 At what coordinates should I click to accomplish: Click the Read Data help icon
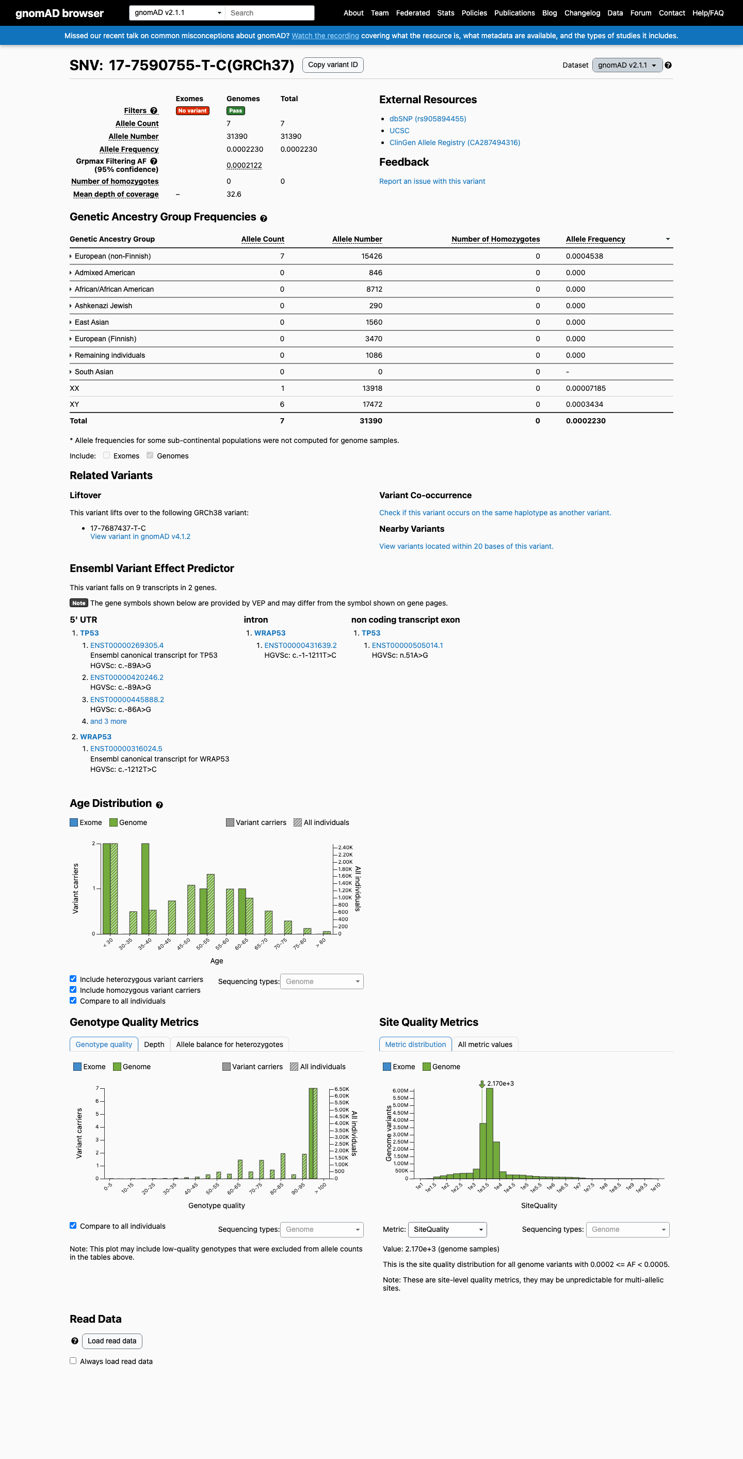click(75, 1341)
